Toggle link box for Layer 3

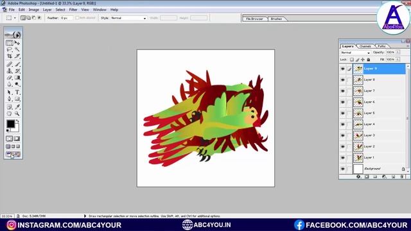tap(349, 135)
